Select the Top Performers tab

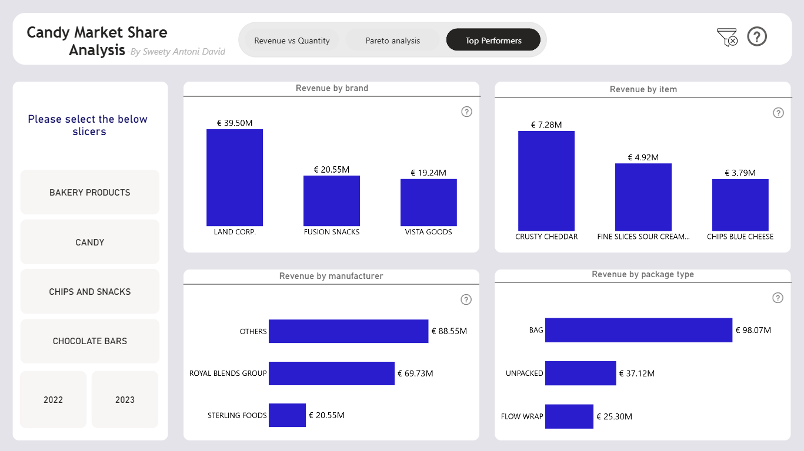pyautogui.click(x=493, y=40)
